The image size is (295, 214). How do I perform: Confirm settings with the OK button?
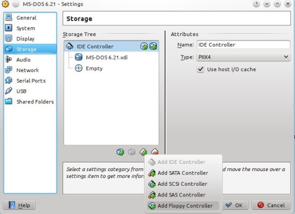(x=235, y=205)
